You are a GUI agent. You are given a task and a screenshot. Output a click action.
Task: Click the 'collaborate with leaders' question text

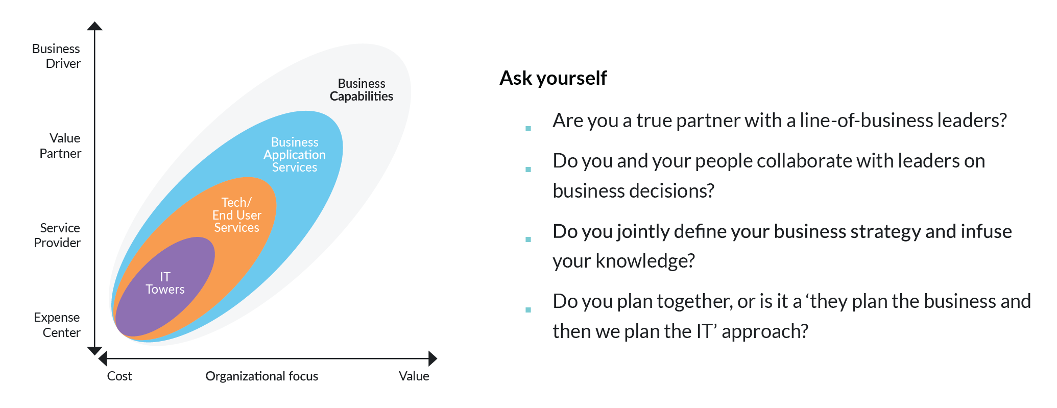pyautogui.click(x=769, y=176)
